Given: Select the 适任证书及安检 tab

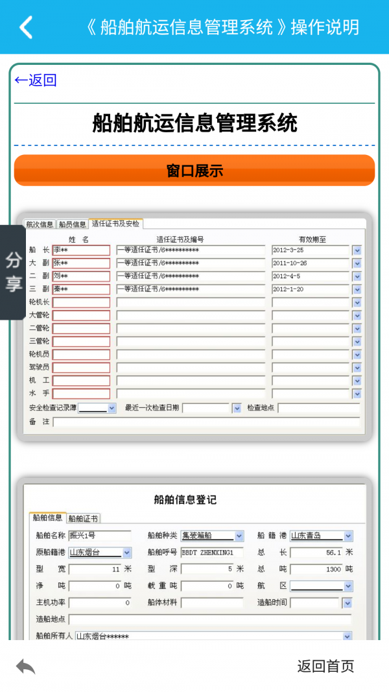Looking at the screenshot, I should point(115,224).
